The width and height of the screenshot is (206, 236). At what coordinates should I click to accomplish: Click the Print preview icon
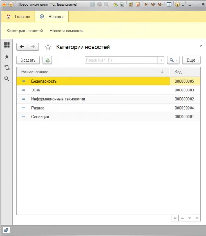(x=106, y=4)
